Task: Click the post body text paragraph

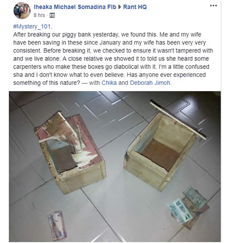Action: coord(113,59)
